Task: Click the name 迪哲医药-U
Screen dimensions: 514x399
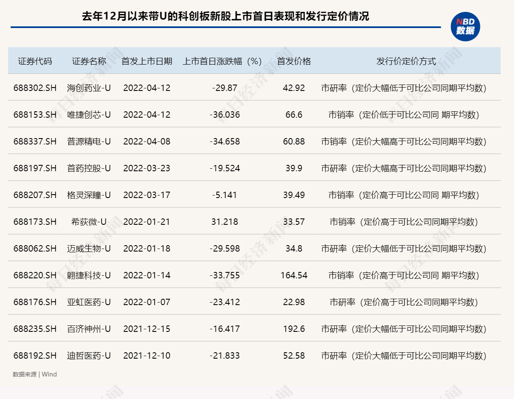Action: (x=89, y=356)
